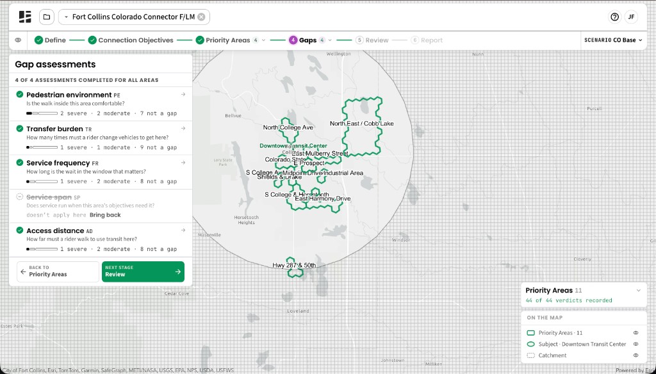Collapse the Priority Areas legend panel

pyautogui.click(x=639, y=290)
